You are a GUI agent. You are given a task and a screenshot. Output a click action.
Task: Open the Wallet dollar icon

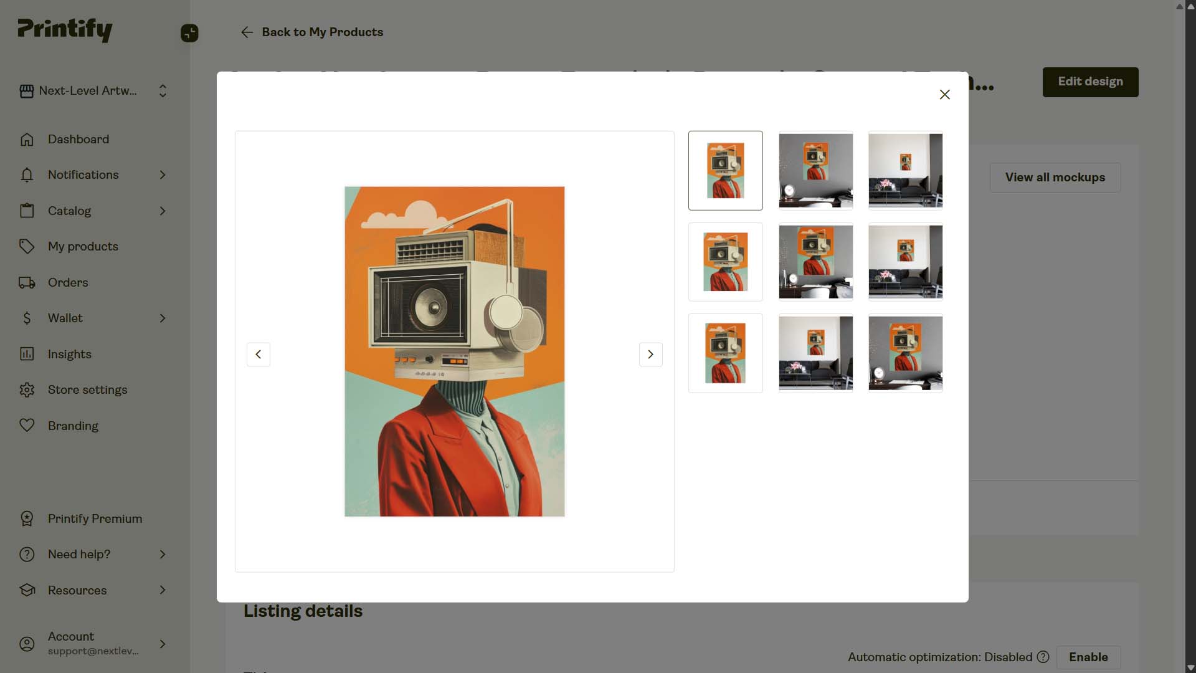pyautogui.click(x=27, y=318)
